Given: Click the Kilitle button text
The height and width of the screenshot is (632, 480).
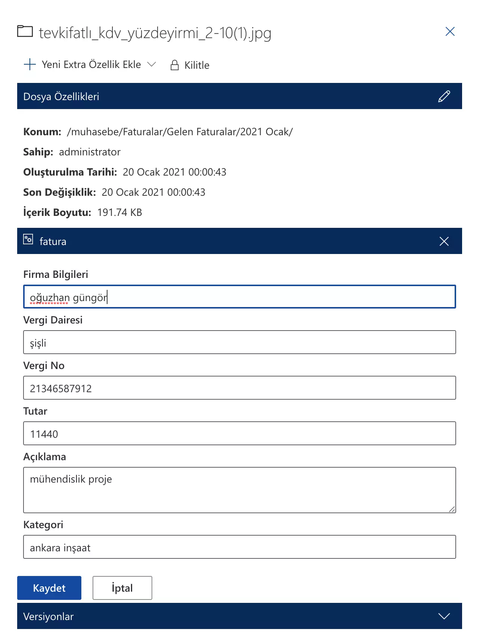Looking at the screenshot, I should click(x=197, y=65).
